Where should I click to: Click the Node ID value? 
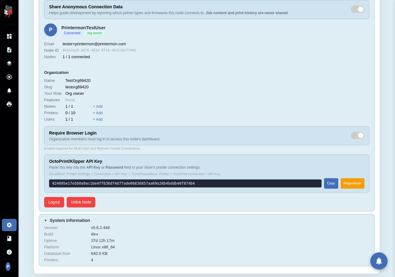(99, 50)
